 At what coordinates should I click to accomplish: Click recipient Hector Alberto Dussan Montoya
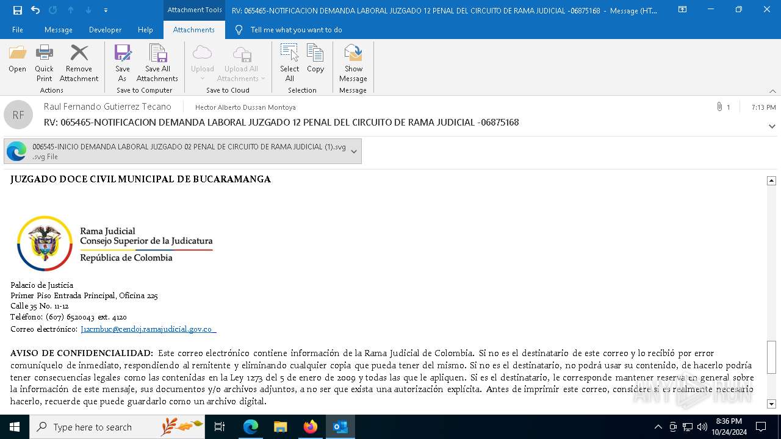[x=245, y=107]
